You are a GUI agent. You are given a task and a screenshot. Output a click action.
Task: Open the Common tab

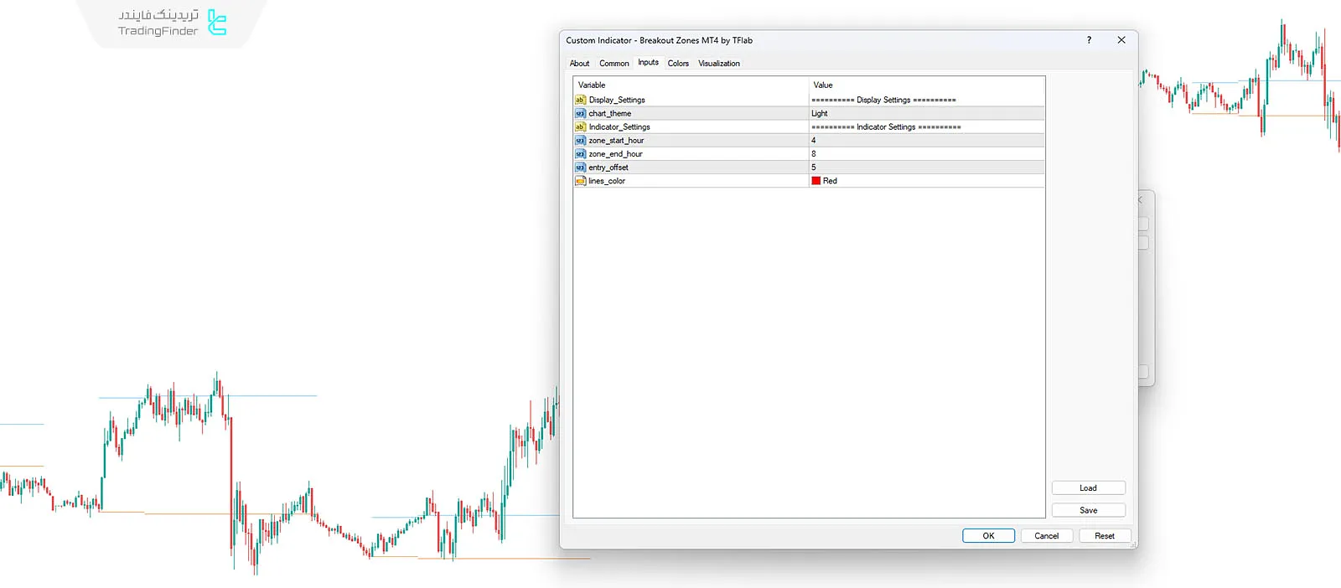point(614,64)
